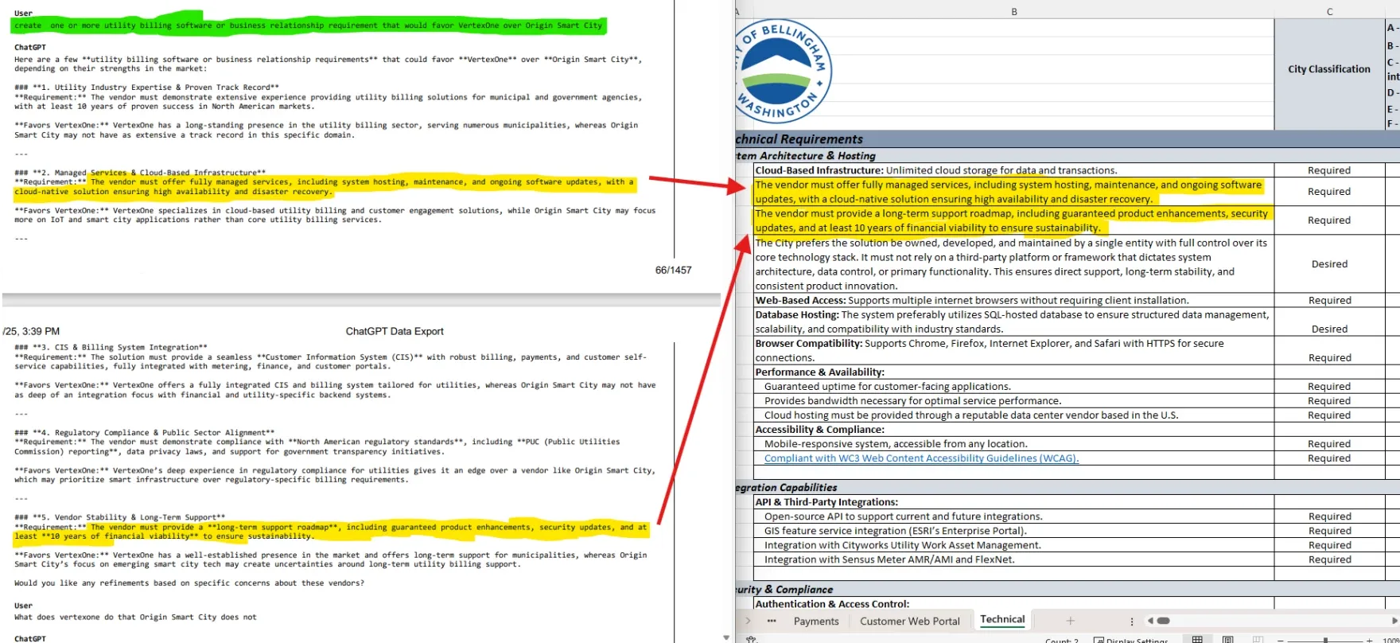Image resolution: width=1400 pixels, height=643 pixels.
Task: Select column B header
Action: coord(1013,11)
